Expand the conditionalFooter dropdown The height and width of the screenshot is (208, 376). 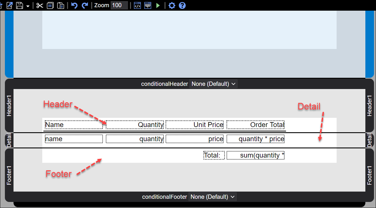tap(213, 197)
